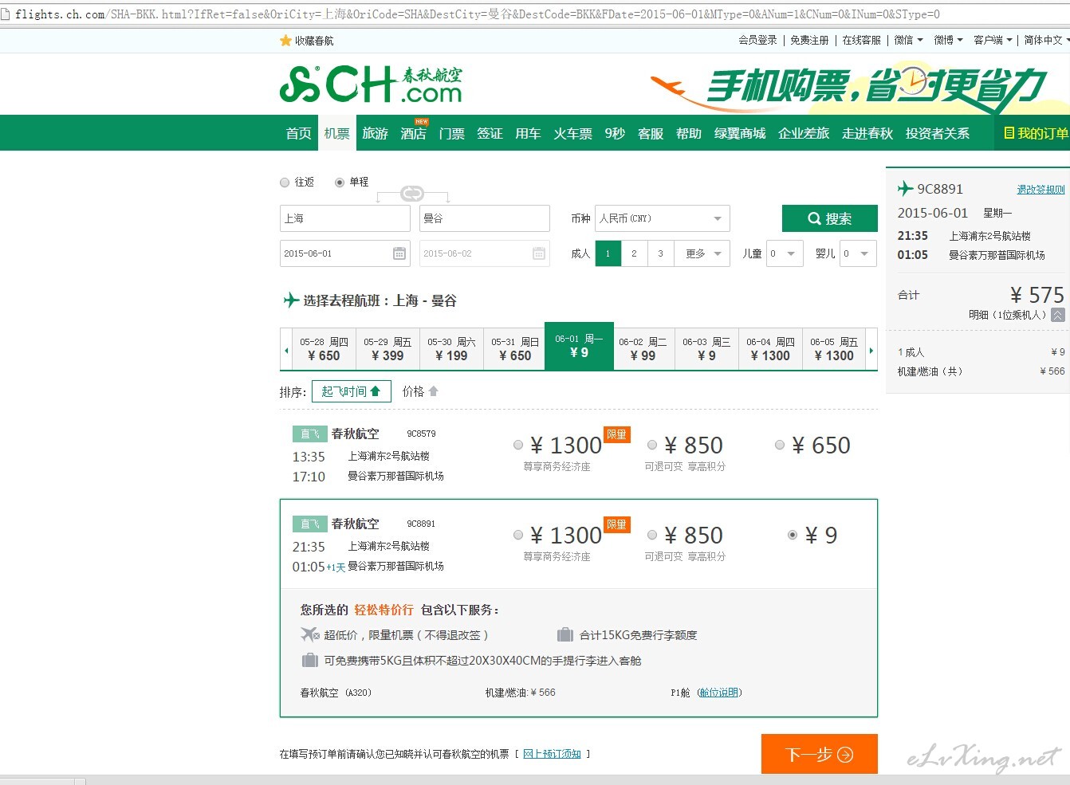1070x785 pixels.
Task: Choose ¥1300 fare for flight 9C8579
Action: pyautogui.click(x=518, y=445)
